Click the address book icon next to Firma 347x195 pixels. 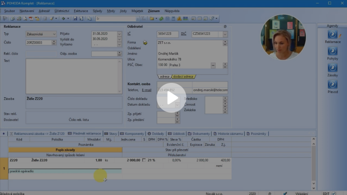click(x=145, y=43)
